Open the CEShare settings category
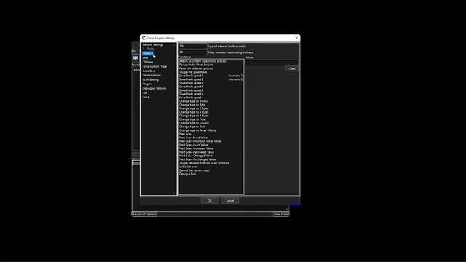Image resolution: width=466 pixels, height=262 pixels. click(x=148, y=62)
